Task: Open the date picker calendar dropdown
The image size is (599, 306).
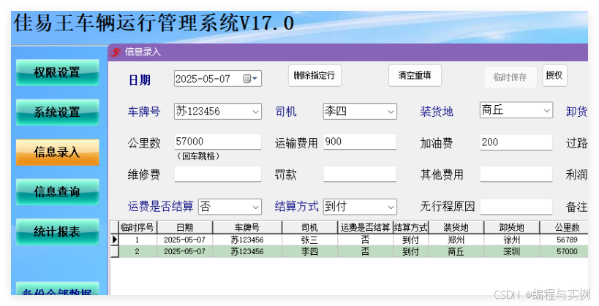Action: coord(251,79)
